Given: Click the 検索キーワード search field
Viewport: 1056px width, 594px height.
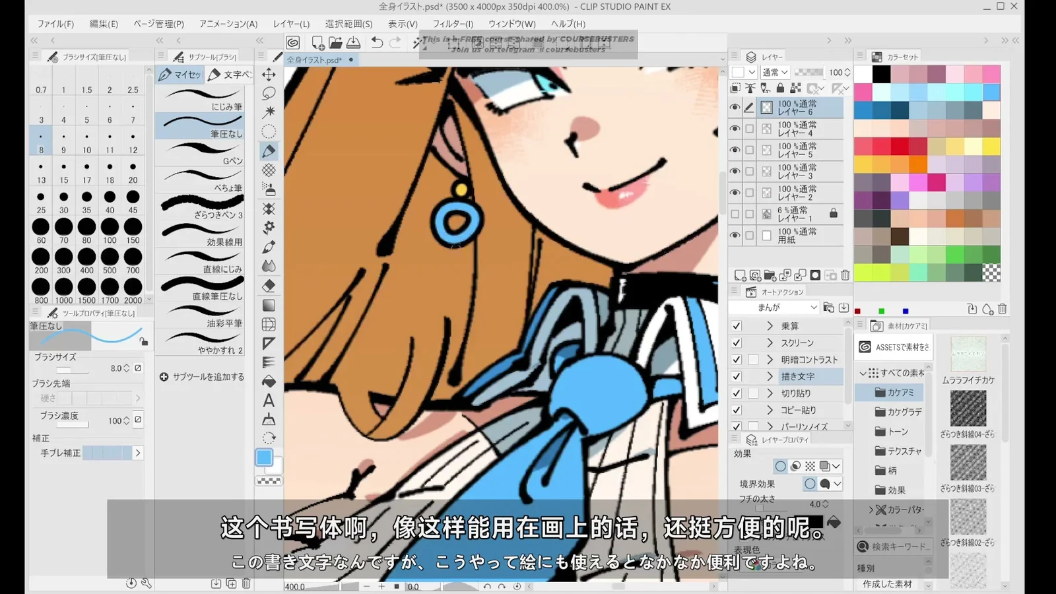Looking at the screenshot, I should (x=894, y=546).
